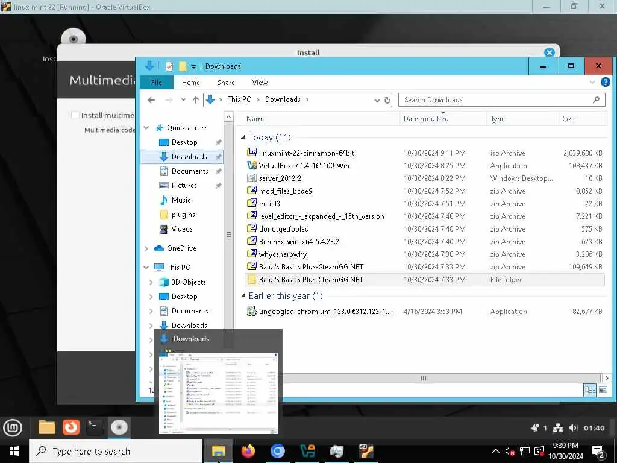This screenshot has height=463, width=617.
Task: Open Desktop under Quick access
Action: 184,142
